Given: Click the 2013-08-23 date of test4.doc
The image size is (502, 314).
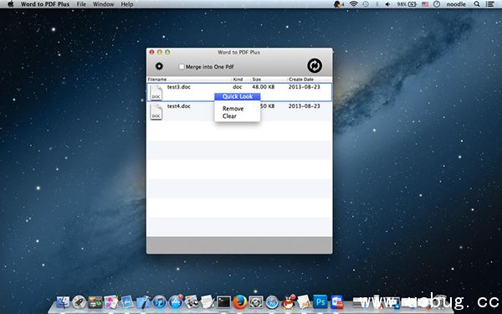Looking at the screenshot, I should point(304,106).
